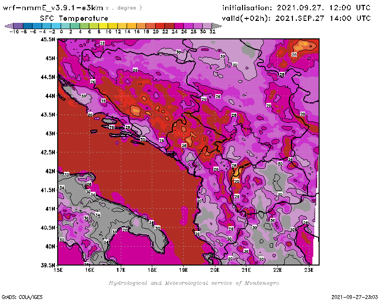Click the 21E longitude label
The width and height of the screenshot is (388, 300).
point(246,270)
